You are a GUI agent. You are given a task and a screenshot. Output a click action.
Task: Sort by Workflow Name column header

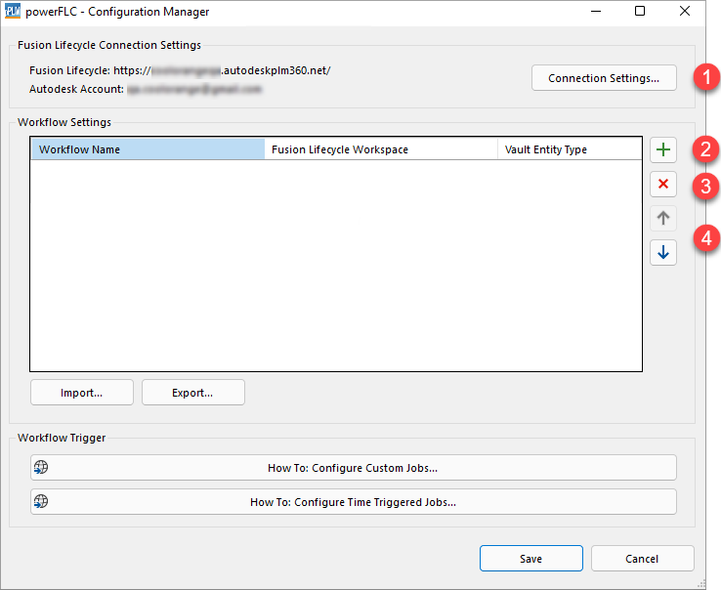[x=148, y=149]
